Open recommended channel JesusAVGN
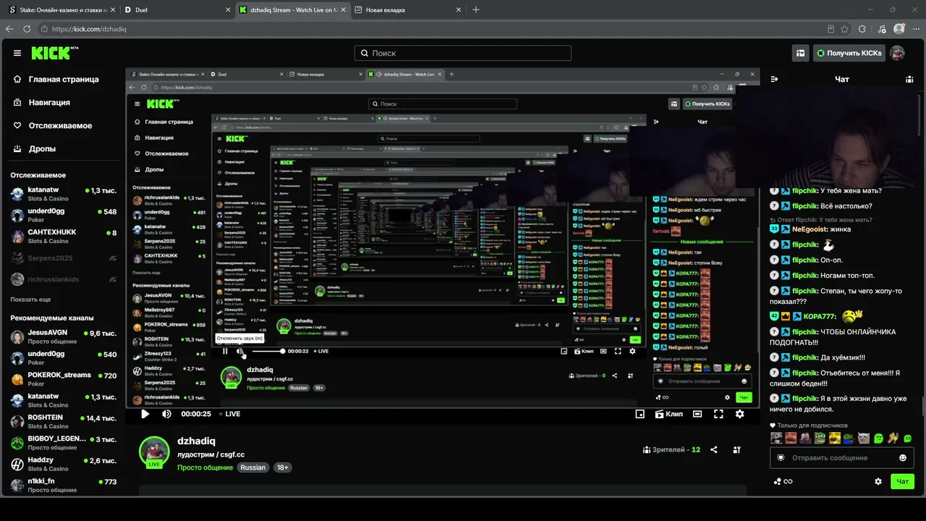This screenshot has height=521, width=926. coord(64,337)
